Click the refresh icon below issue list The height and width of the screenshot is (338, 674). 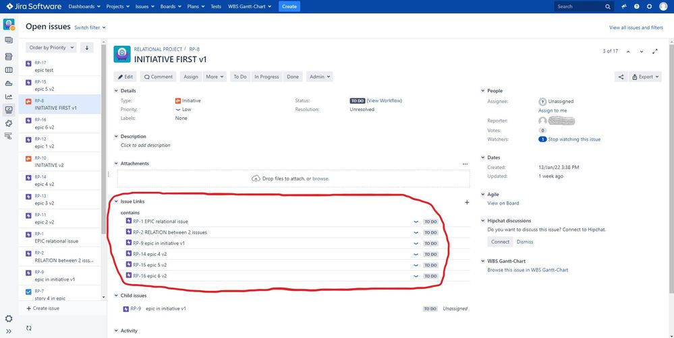coord(29,328)
